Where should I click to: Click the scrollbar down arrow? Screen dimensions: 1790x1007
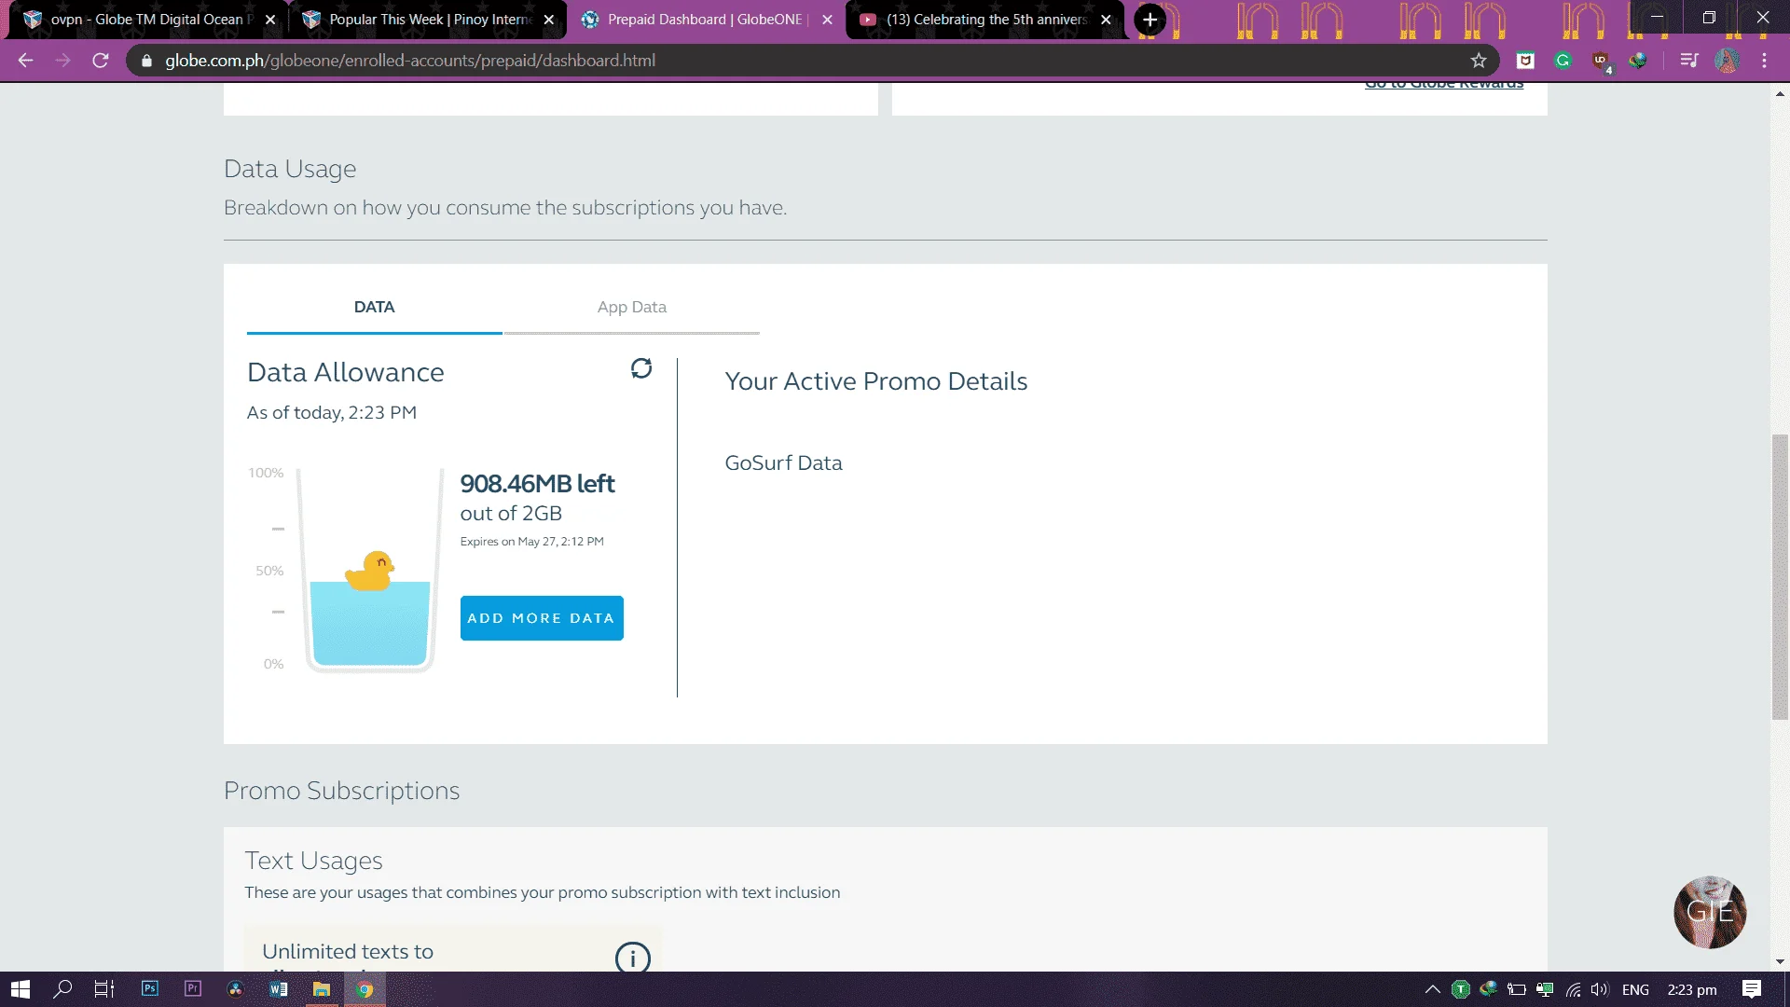click(1780, 961)
